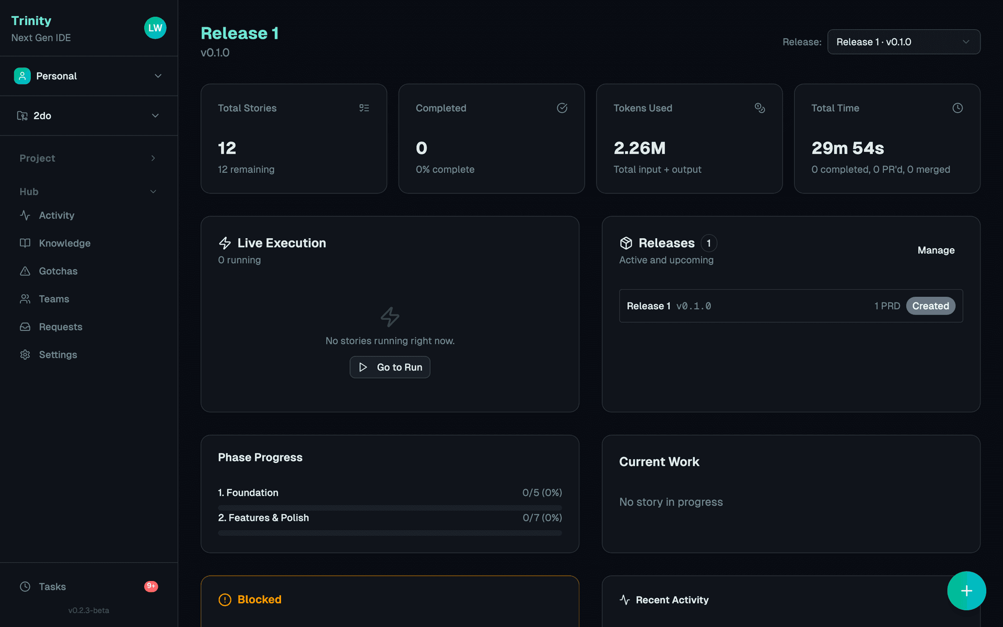Open the 2do project dropdown

coord(89,116)
